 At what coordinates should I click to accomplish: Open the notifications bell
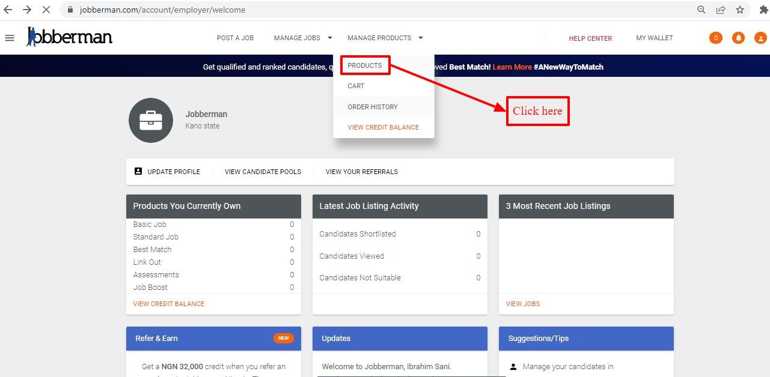coord(738,38)
